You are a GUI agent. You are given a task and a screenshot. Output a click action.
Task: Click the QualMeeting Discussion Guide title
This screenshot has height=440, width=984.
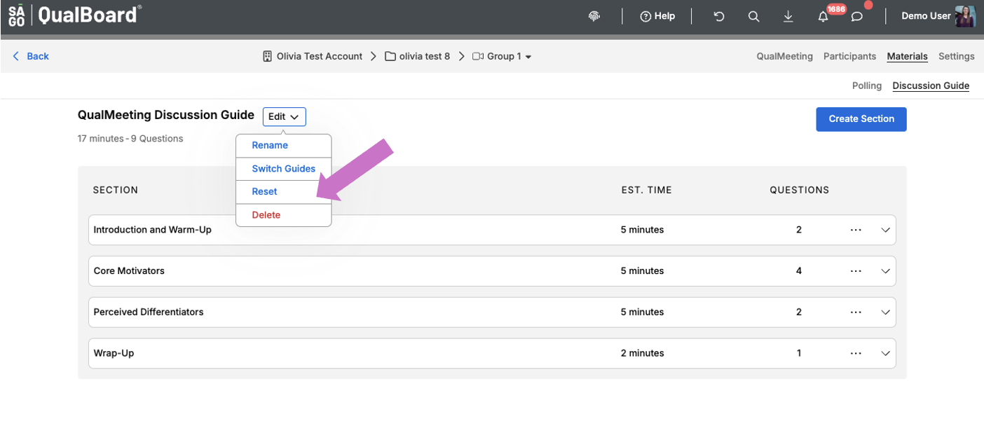(166, 116)
